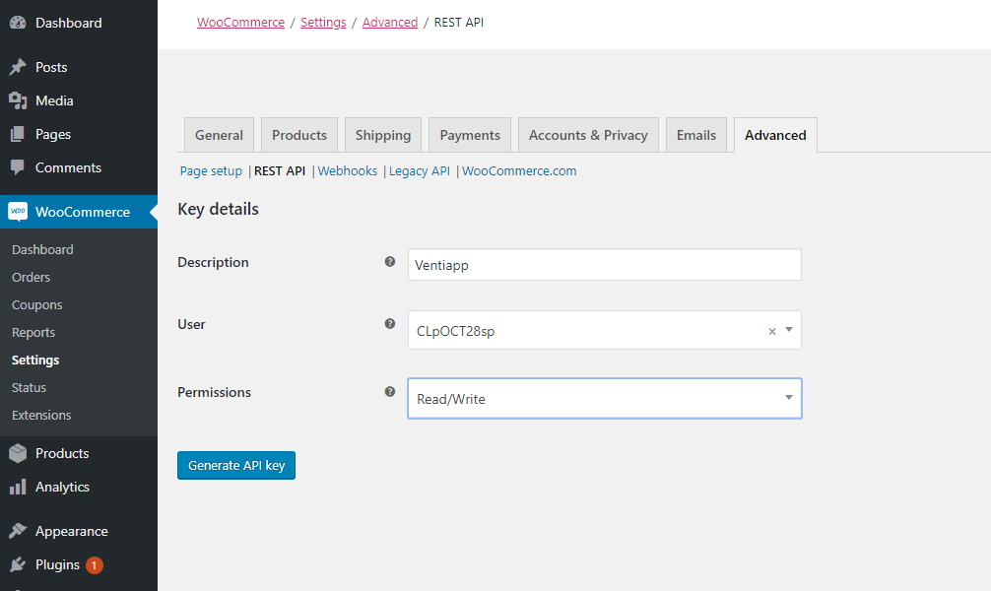Open the Posts menu item
991x591 pixels.
pyautogui.click(x=79, y=67)
